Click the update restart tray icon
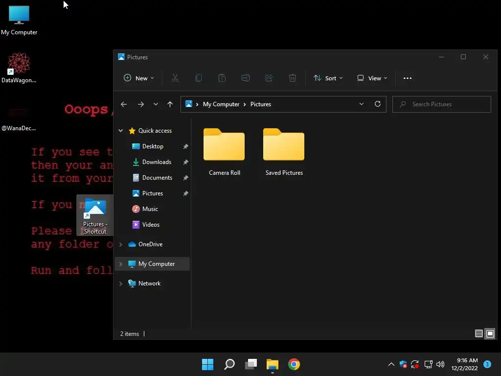Screen dimensions: 501x376 (x=415, y=364)
